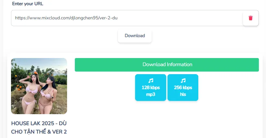Viewport: 266px width, 138px height.
Task: Clear the URL with the red trash icon
Action: [x=250, y=18]
